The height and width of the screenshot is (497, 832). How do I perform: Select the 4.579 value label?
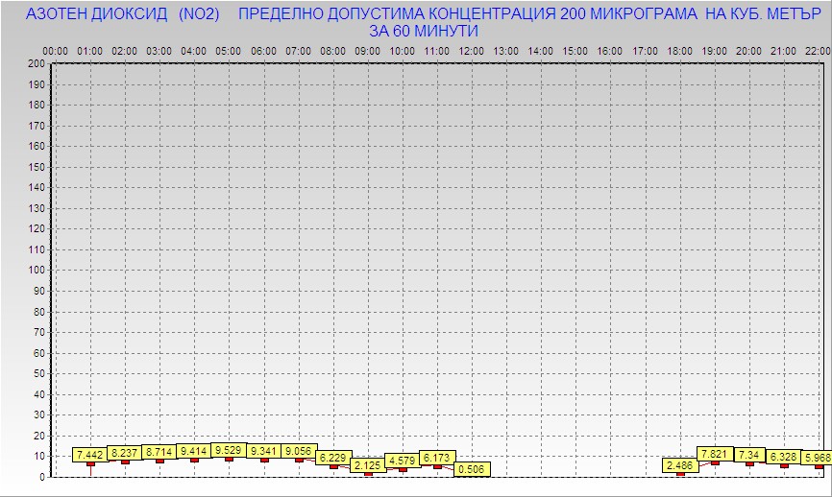pyautogui.click(x=403, y=461)
